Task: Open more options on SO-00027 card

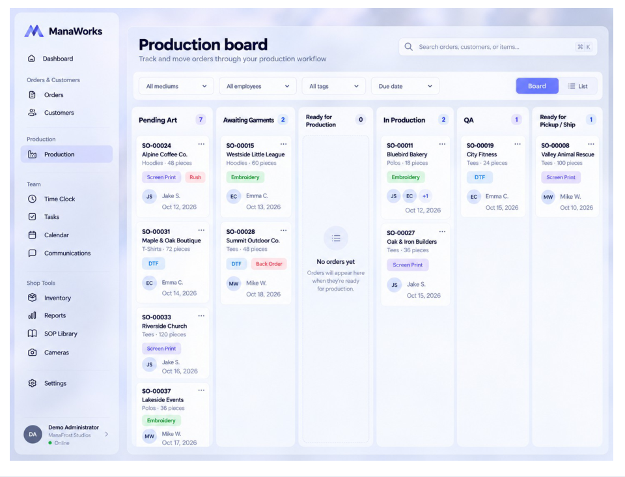Action: click(x=443, y=232)
